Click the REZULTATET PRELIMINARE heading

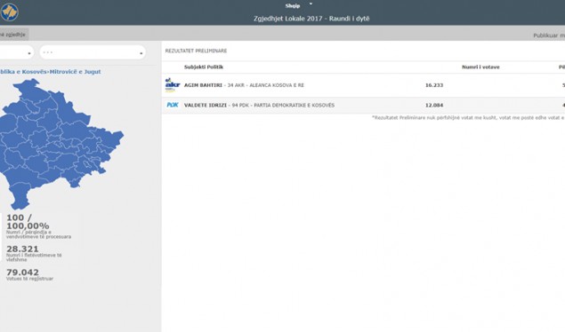click(196, 51)
